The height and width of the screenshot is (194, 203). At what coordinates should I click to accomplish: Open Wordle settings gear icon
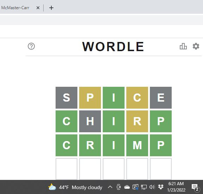tap(196, 46)
